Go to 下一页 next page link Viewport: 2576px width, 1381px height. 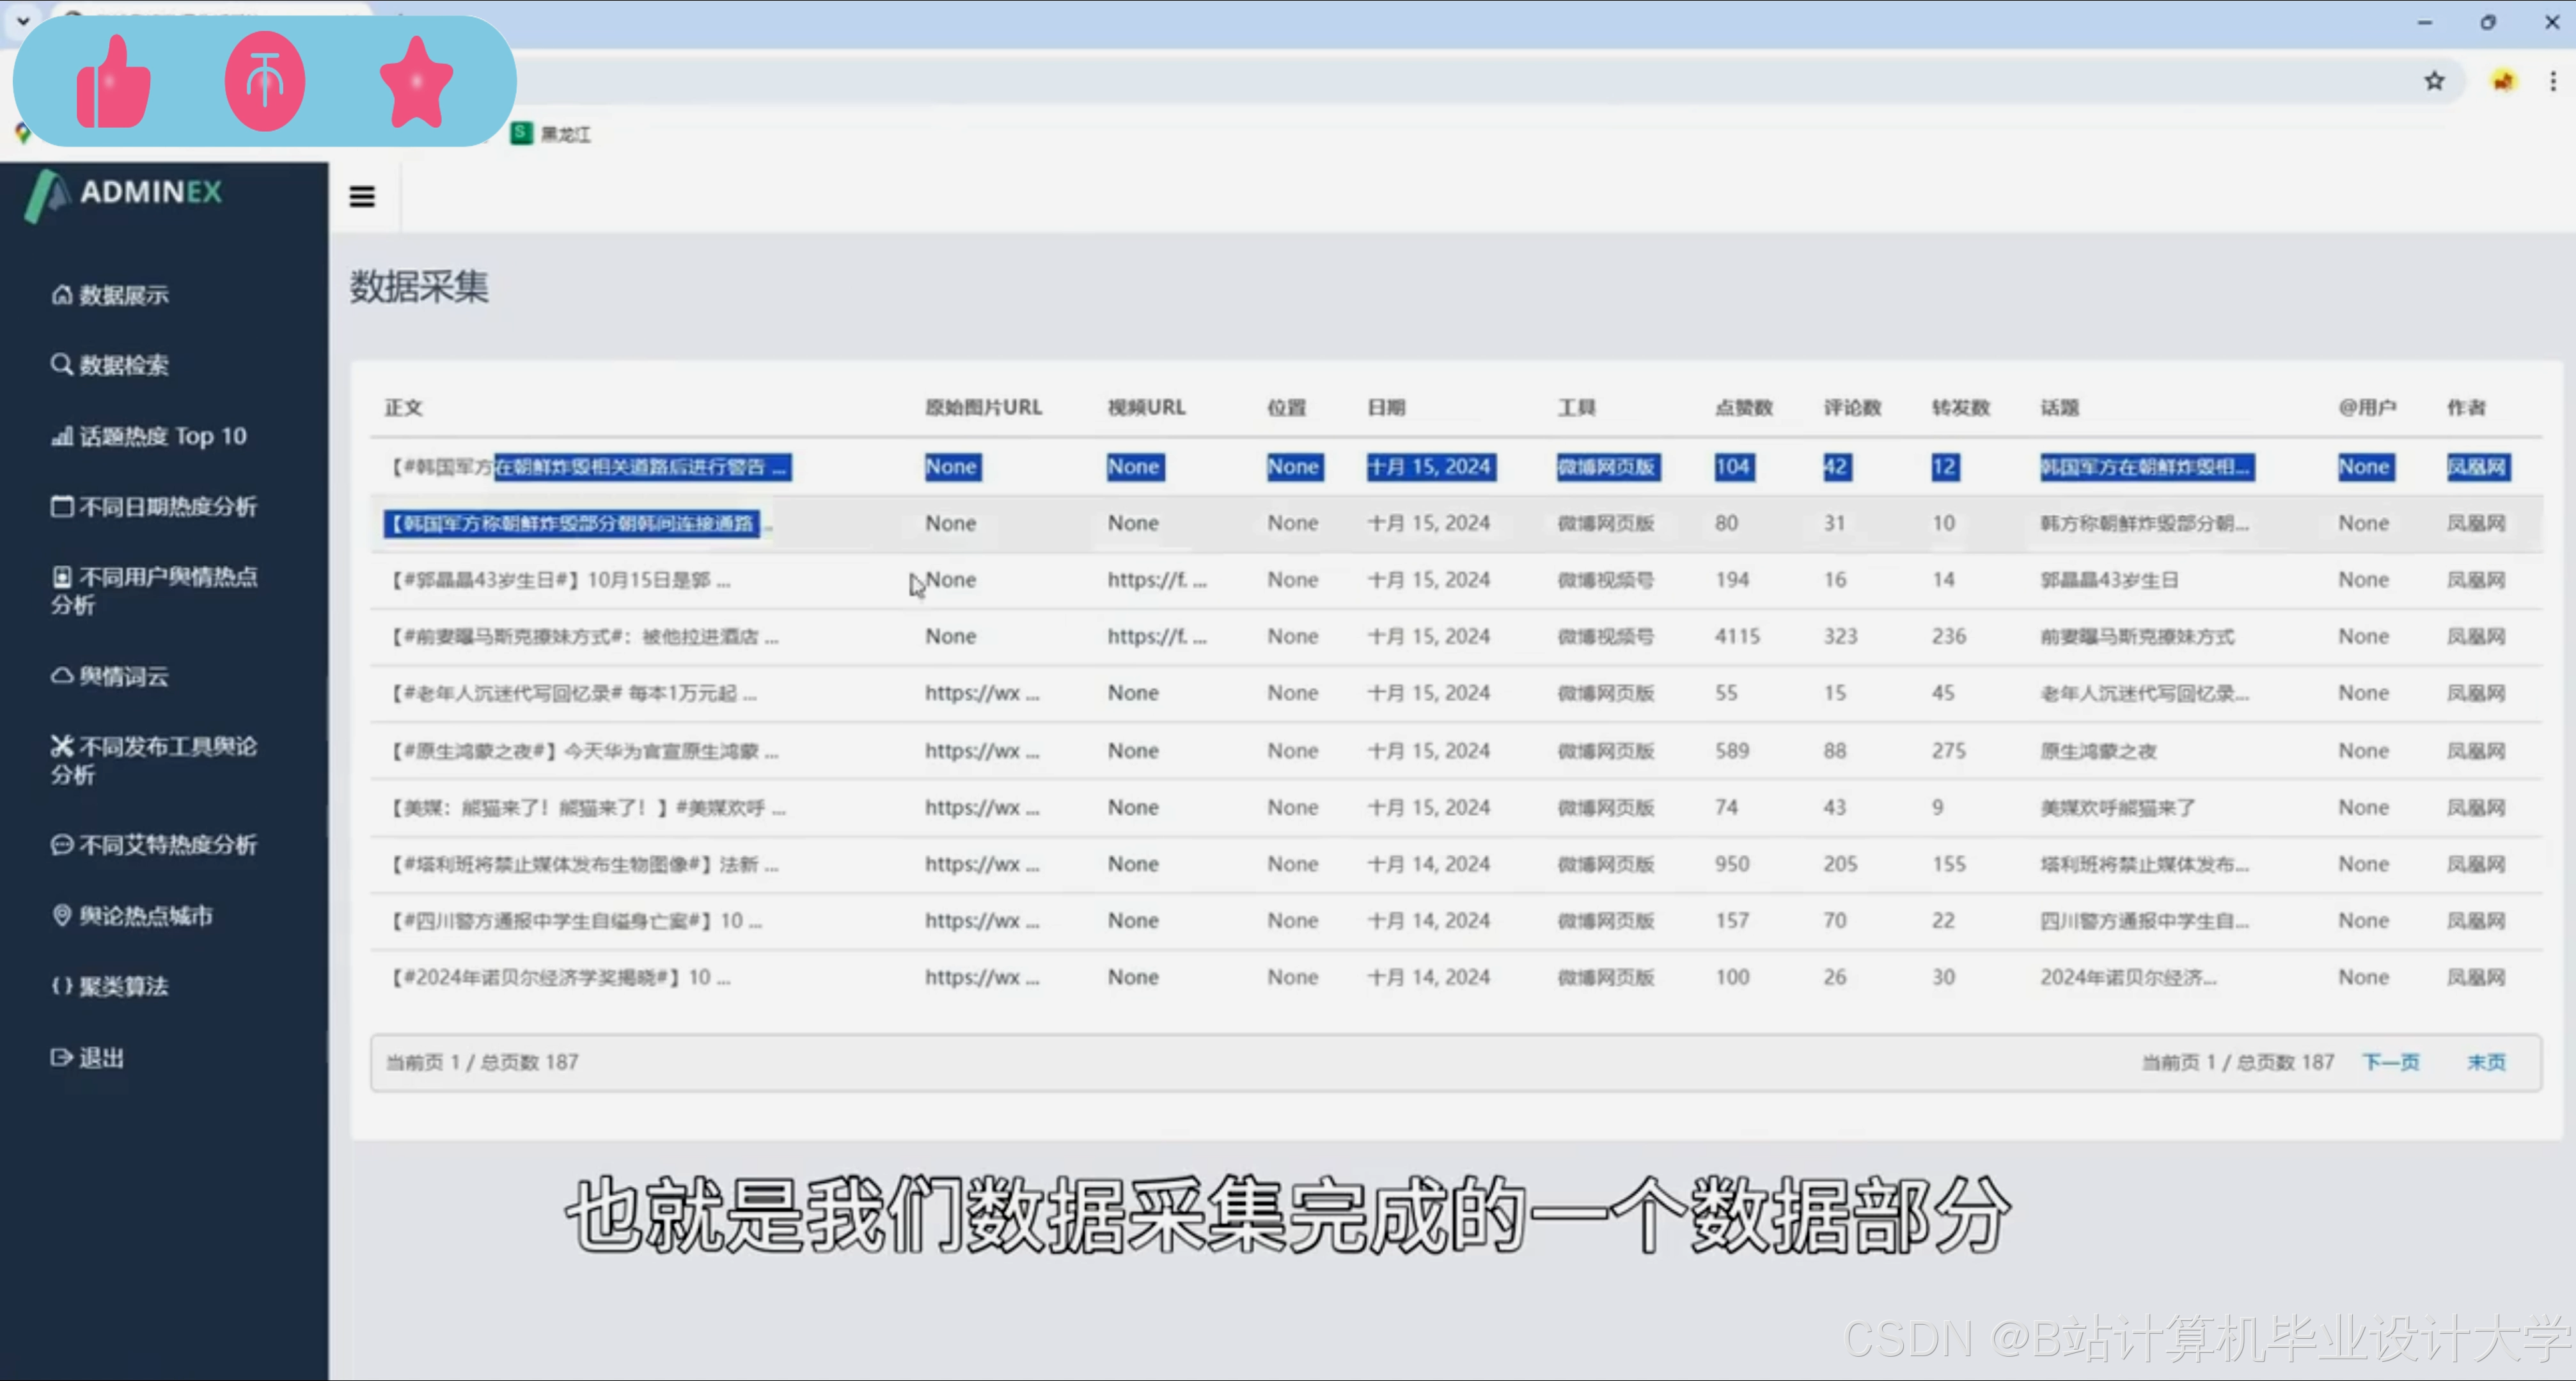2390,1062
